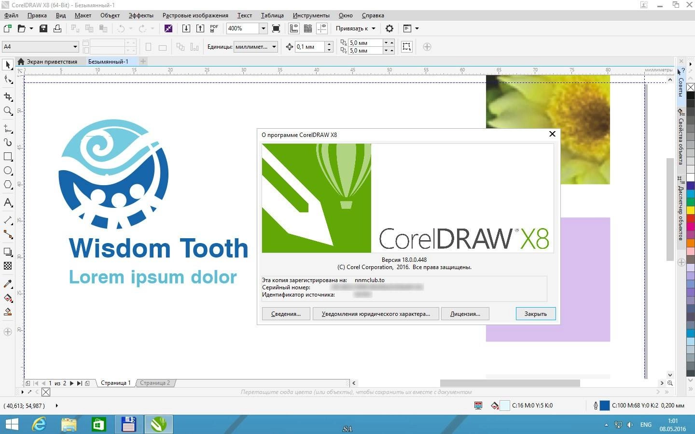The width and height of the screenshot is (695, 434).
Task: Click the search content purple icon
Action: coord(168,28)
